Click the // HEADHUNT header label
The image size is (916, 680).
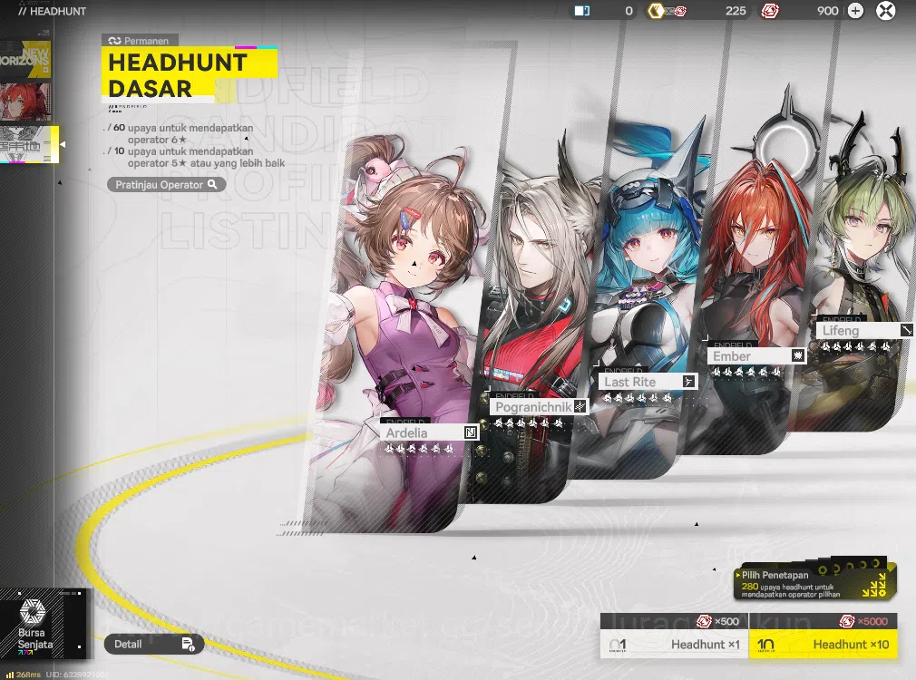[x=52, y=11]
